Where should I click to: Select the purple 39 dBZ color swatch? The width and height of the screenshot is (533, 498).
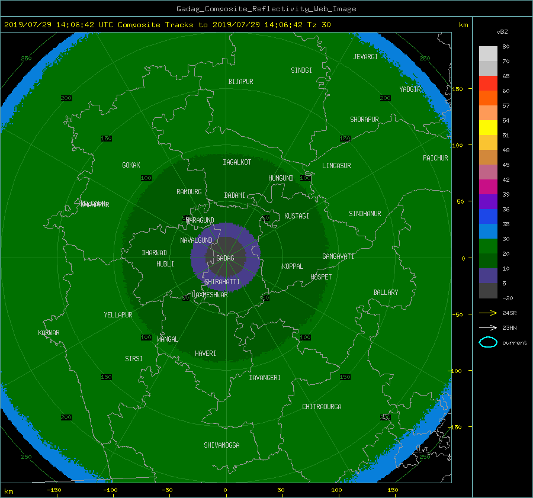point(488,202)
